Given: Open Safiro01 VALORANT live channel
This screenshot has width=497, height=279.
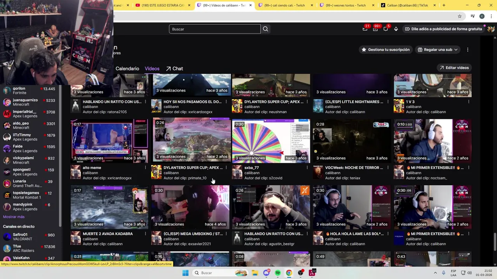Looking at the screenshot, I should (29, 237).
